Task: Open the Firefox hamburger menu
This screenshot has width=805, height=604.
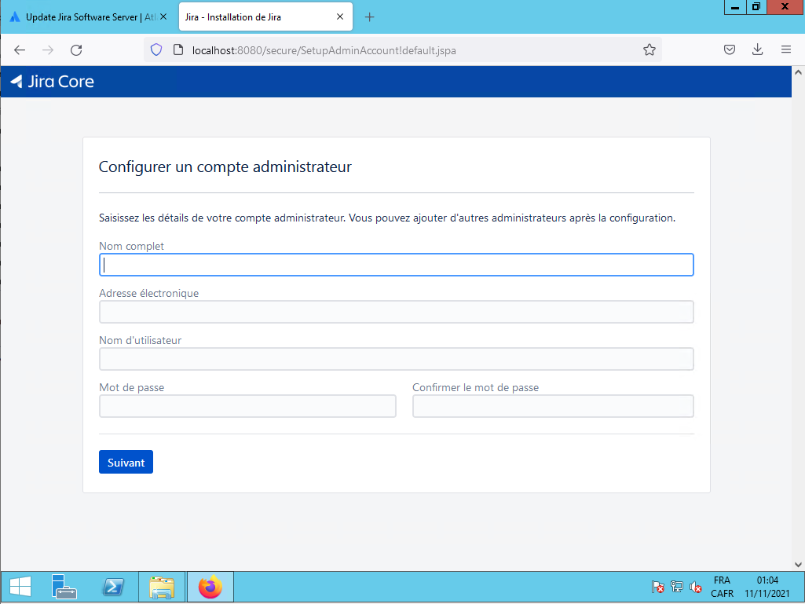Action: point(785,50)
